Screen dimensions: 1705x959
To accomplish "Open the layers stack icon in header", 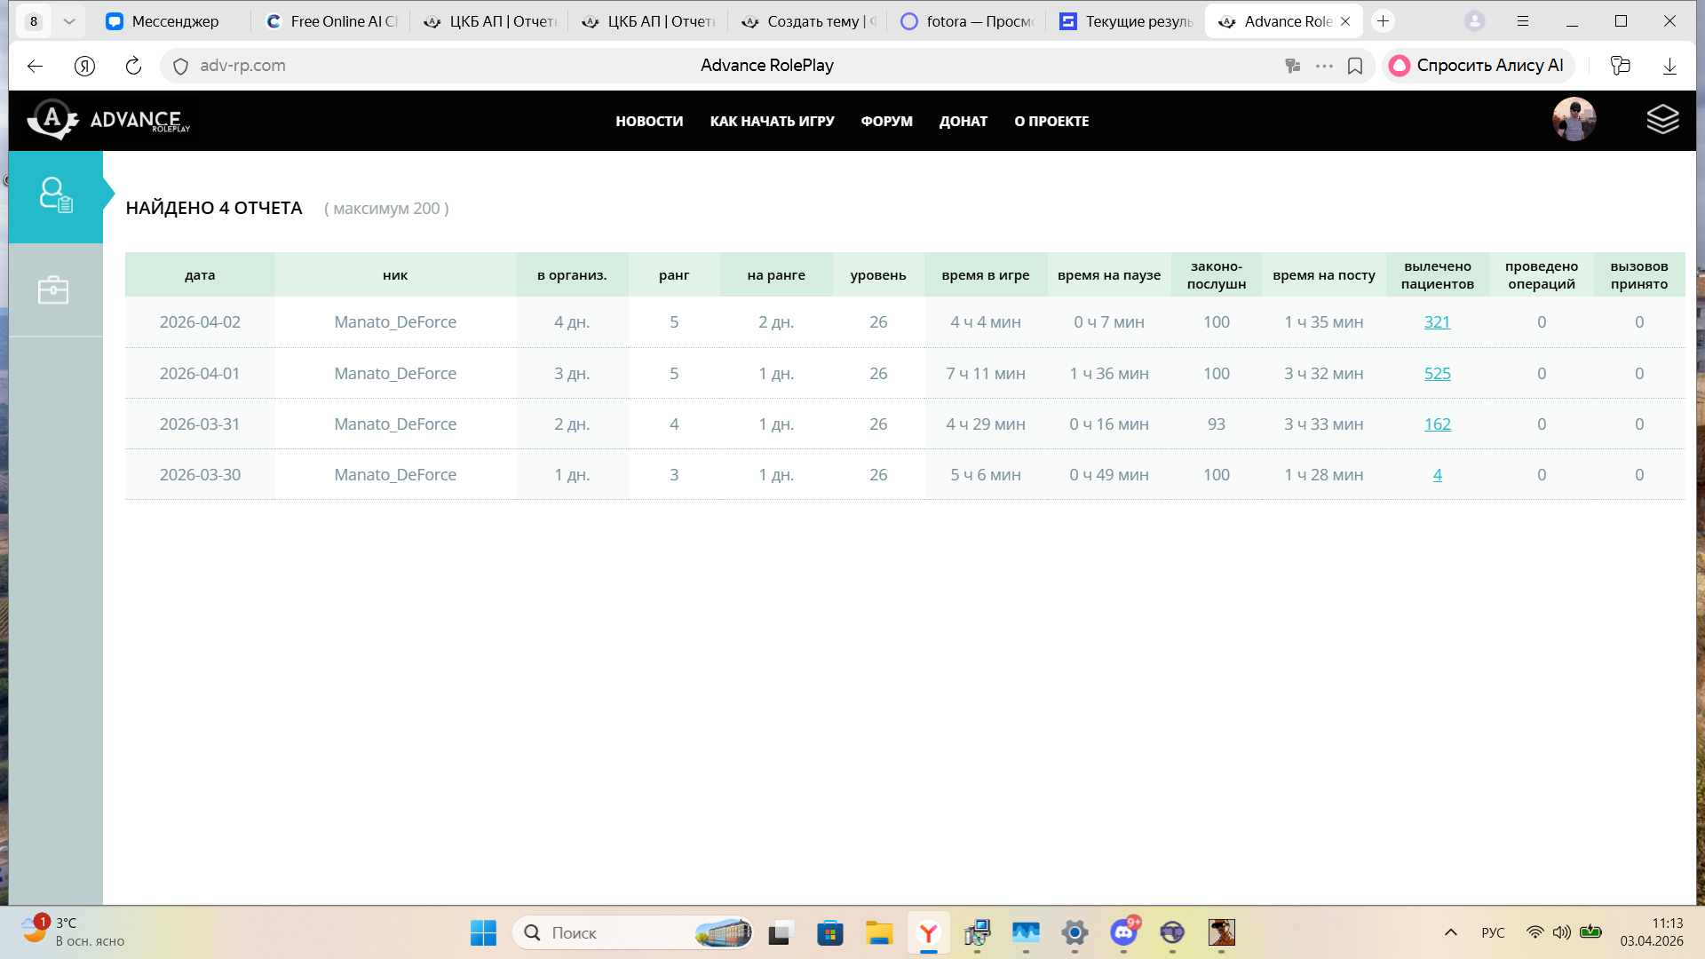I will 1662,119.
